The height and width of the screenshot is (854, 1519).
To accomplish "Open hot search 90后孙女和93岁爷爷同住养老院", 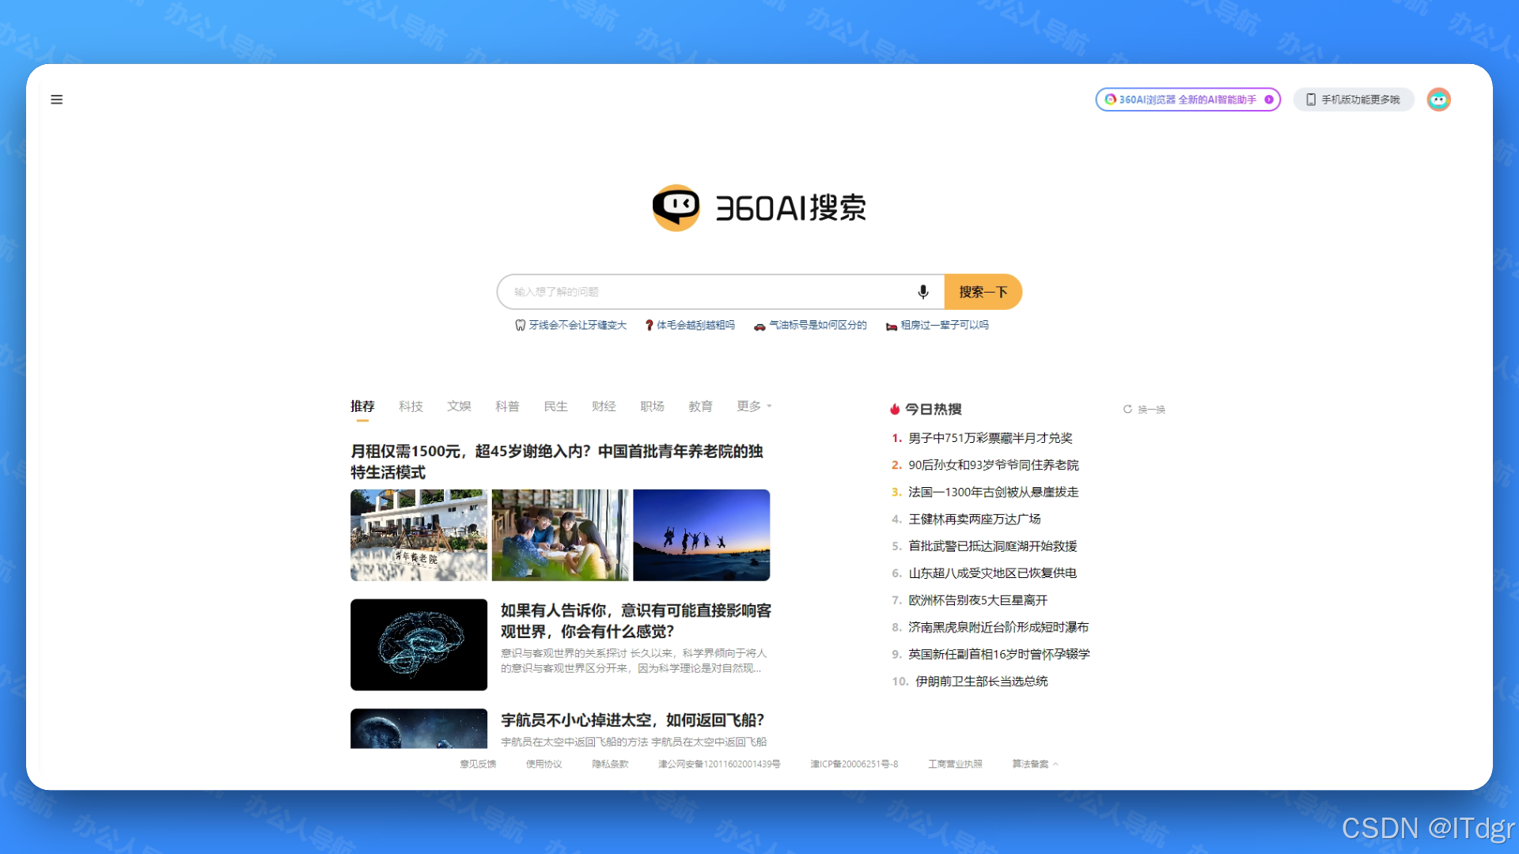I will tap(993, 465).
